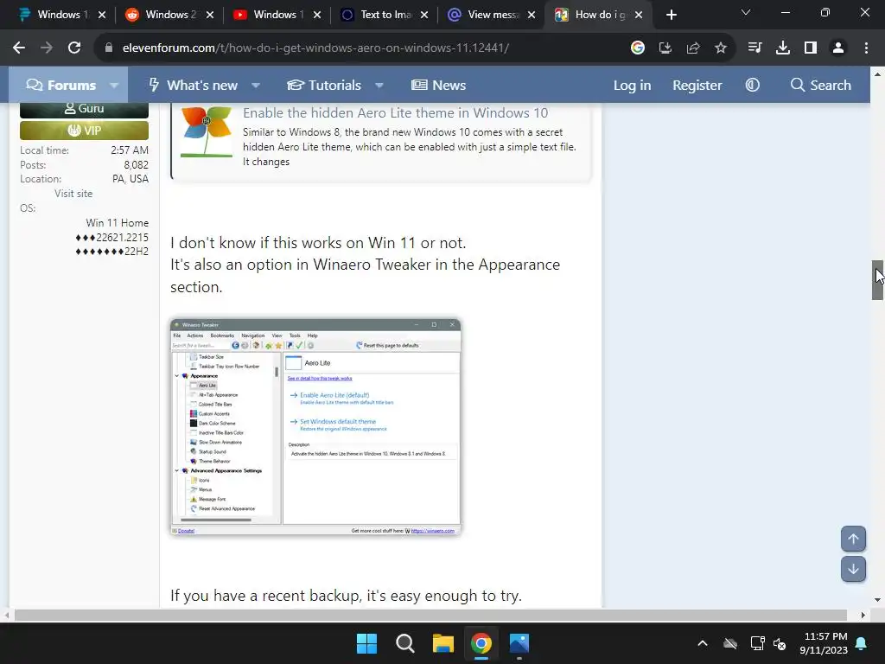This screenshot has height=664, width=885.
Task: Expand the Forums dropdown arrow
Action: (x=114, y=86)
